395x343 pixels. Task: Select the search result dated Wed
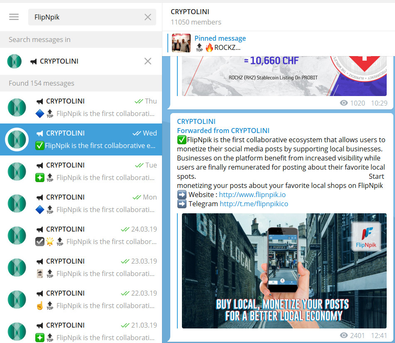[81, 139]
